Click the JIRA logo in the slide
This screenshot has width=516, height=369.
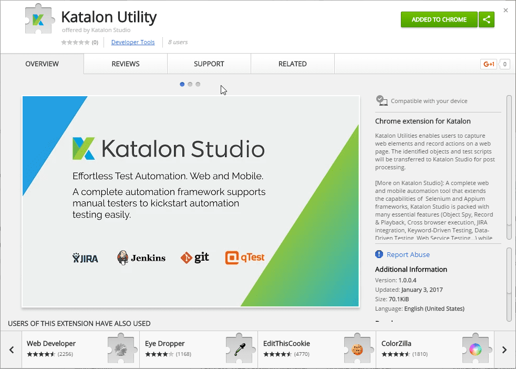pyautogui.click(x=85, y=258)
